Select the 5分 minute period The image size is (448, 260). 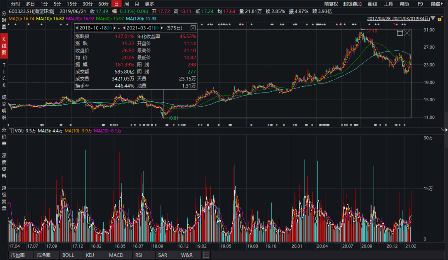pyautogui.click(x=57, y=4)
